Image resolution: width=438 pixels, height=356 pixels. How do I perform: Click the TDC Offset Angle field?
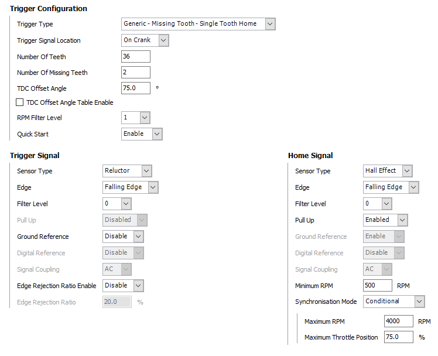click(136, 88)
